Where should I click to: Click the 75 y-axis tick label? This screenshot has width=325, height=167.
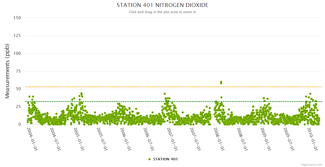(18, 71)
